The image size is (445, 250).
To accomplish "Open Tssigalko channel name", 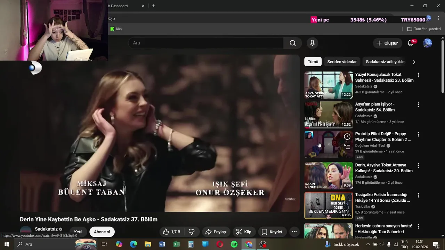I will coord(363,207).
